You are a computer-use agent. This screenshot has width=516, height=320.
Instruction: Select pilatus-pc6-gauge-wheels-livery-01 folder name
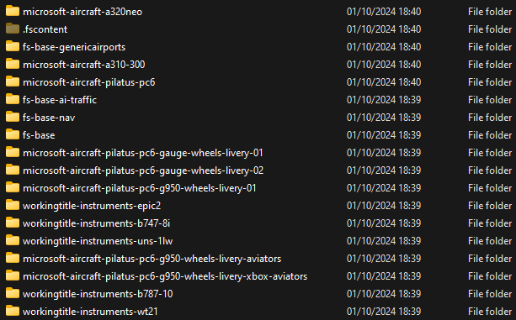click(143, 153)
